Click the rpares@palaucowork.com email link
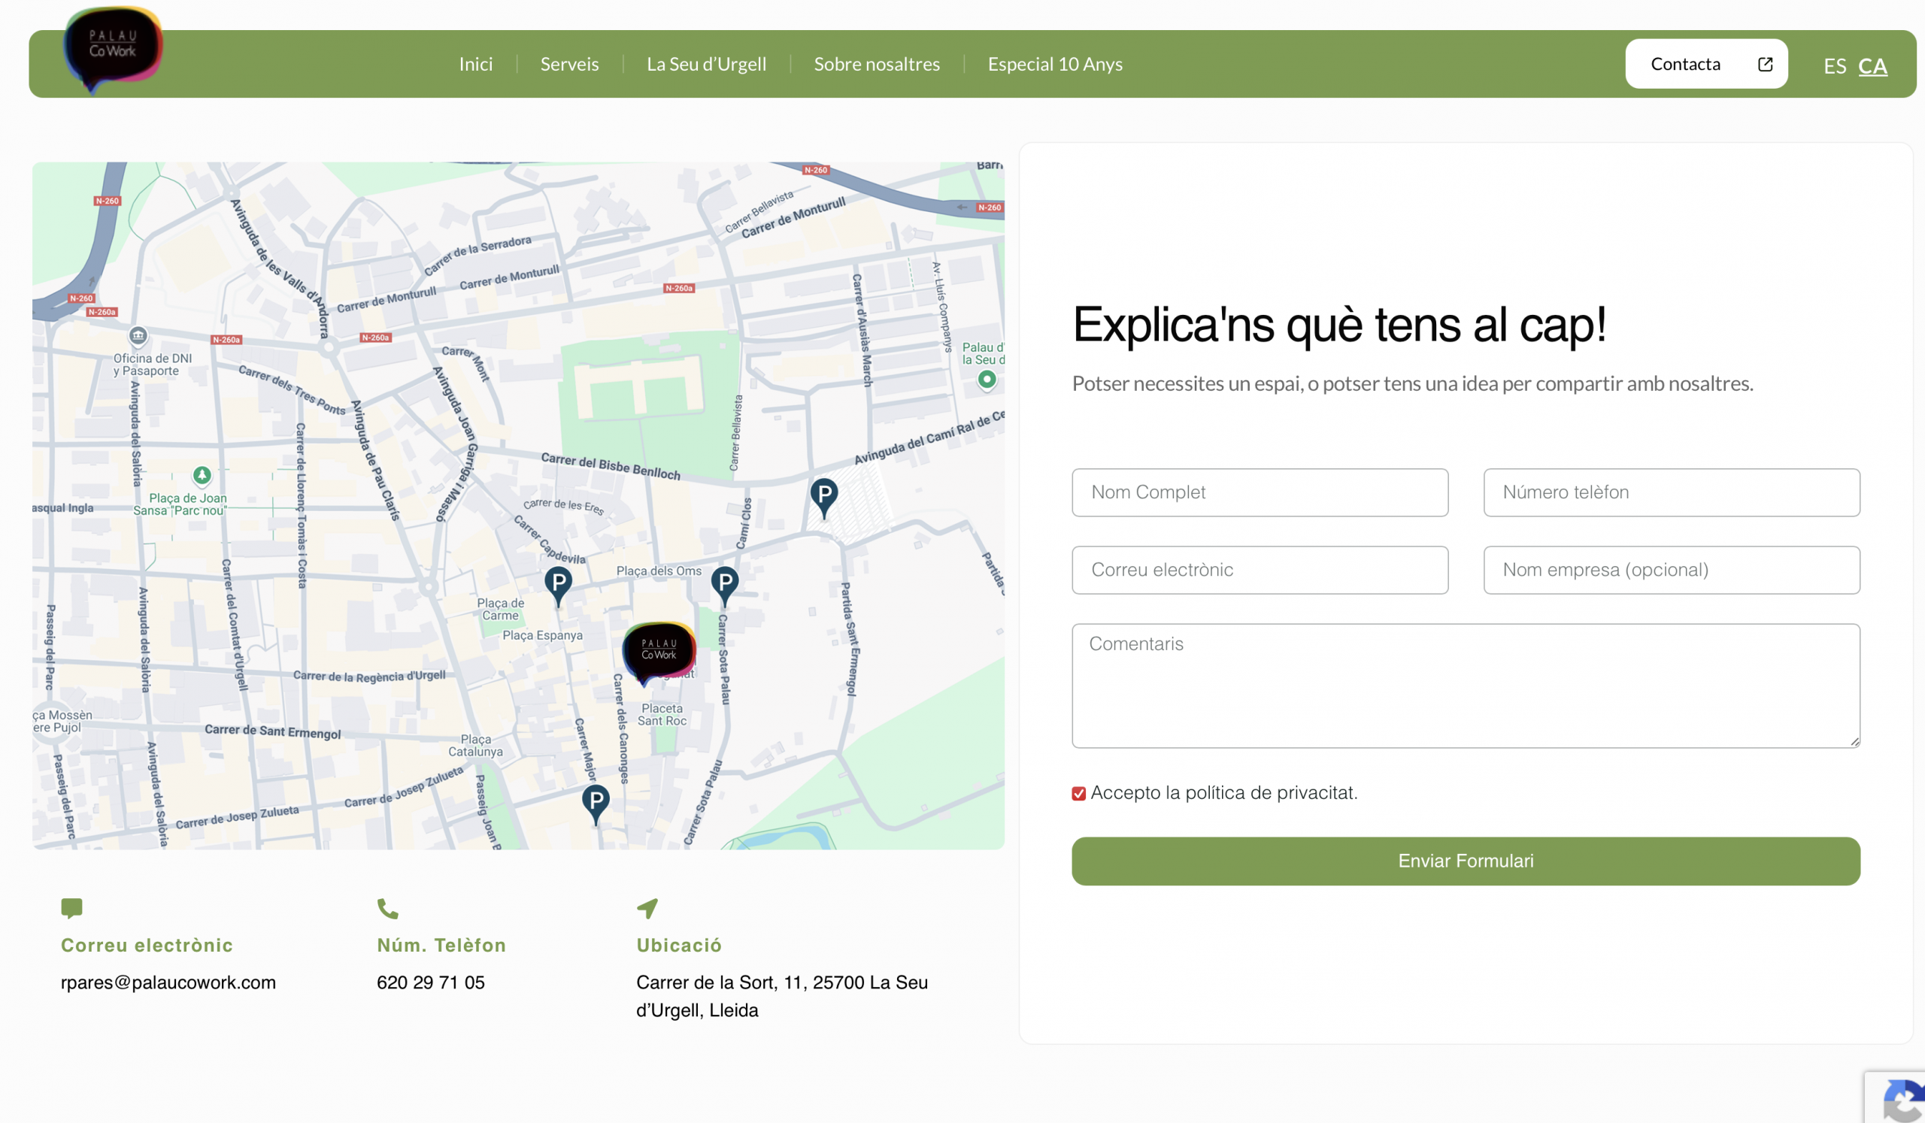This screenshot has height=1123, width=1925. [168, 982]
